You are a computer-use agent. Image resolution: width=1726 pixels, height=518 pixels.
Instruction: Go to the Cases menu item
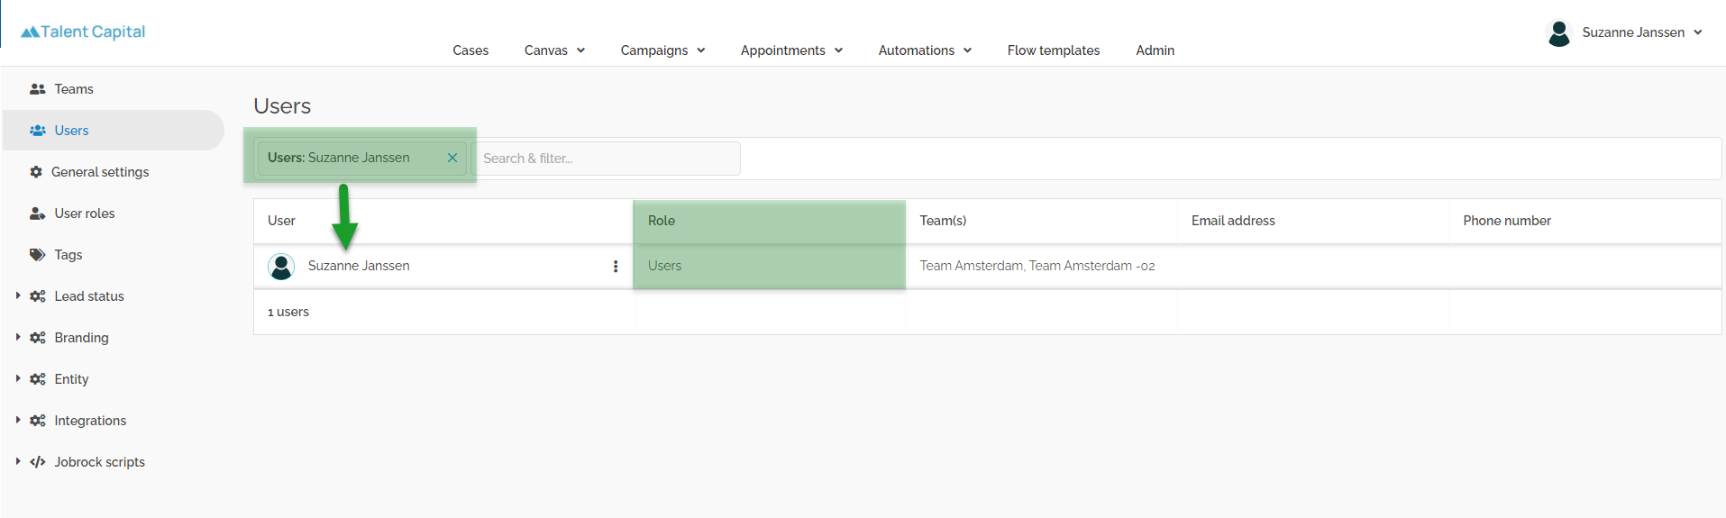tap(470, 50)
